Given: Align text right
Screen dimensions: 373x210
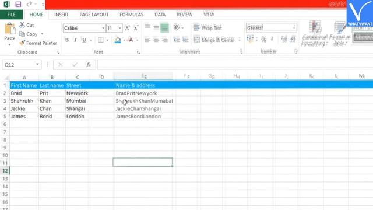Looking at the screenshot, I should (x=164, y=40).
